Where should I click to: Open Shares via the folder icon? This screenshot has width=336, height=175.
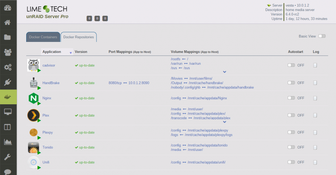[7, 37]
